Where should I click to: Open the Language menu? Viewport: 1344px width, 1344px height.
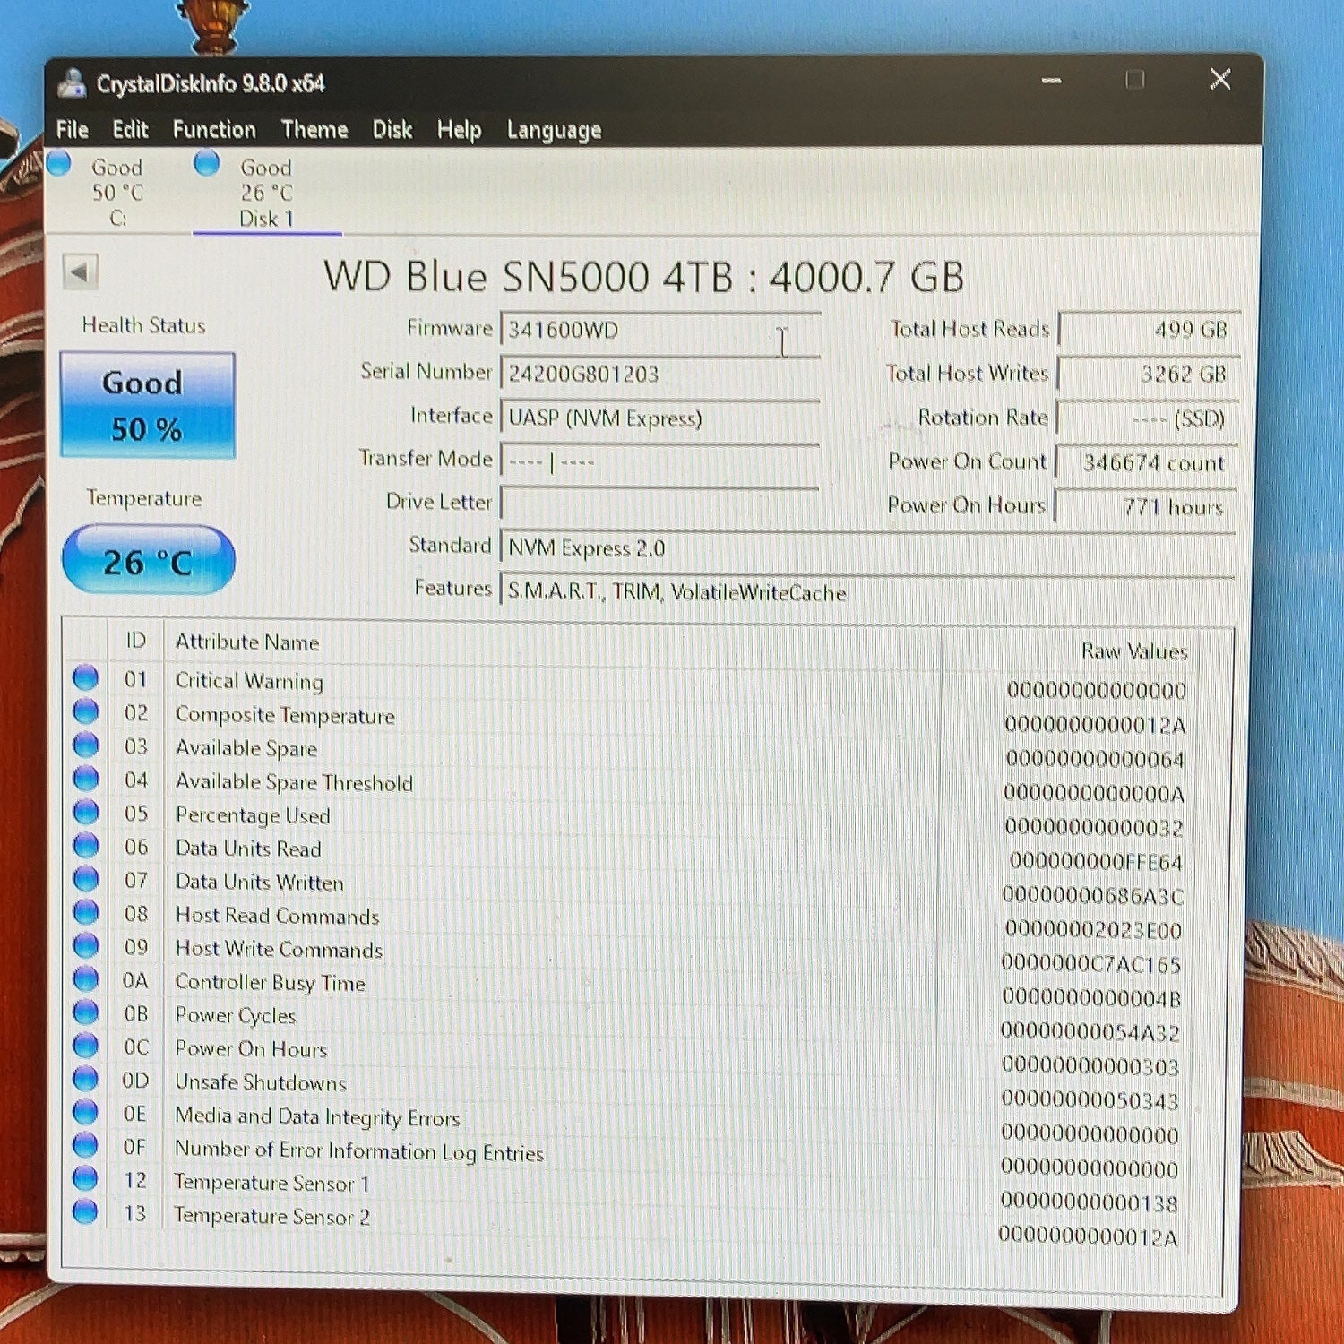554,131
